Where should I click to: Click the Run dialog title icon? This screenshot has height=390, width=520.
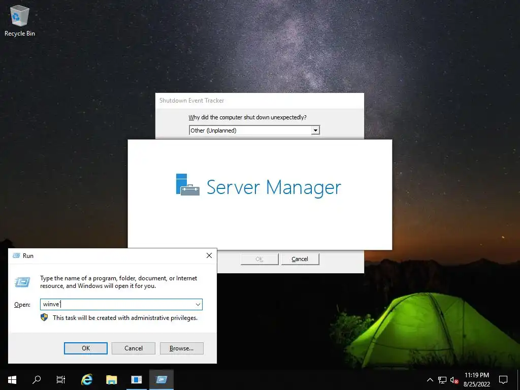[x=16, y=255]
